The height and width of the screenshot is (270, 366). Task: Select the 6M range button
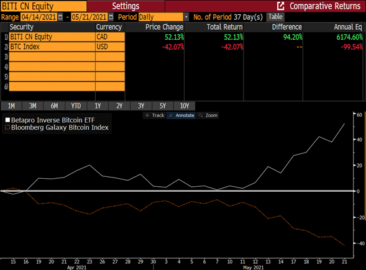(x=54, y=106)
